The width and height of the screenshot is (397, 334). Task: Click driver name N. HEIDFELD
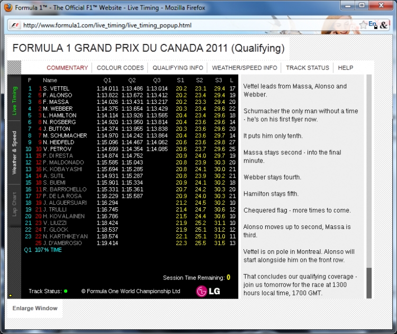(x=59, y=142)
